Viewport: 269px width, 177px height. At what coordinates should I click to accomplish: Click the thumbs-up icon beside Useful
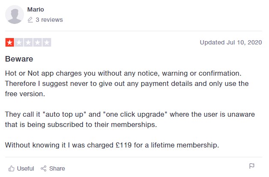coord(11,168)
